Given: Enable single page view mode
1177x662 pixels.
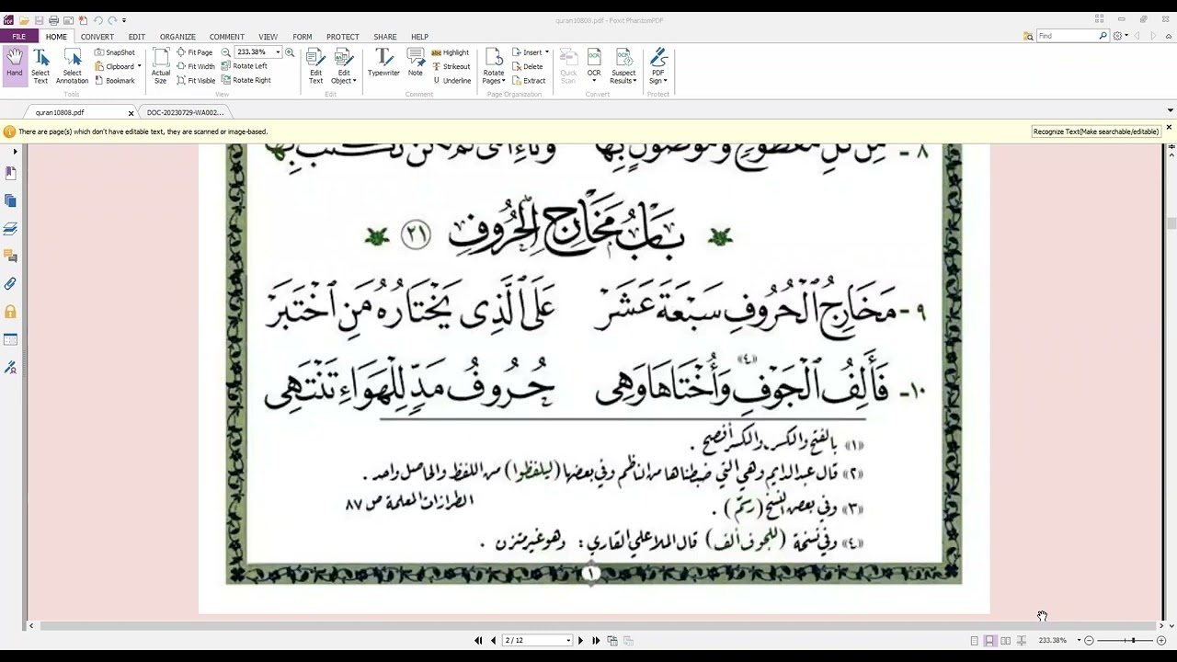Looking at the screenshot, I should point(975,640).
